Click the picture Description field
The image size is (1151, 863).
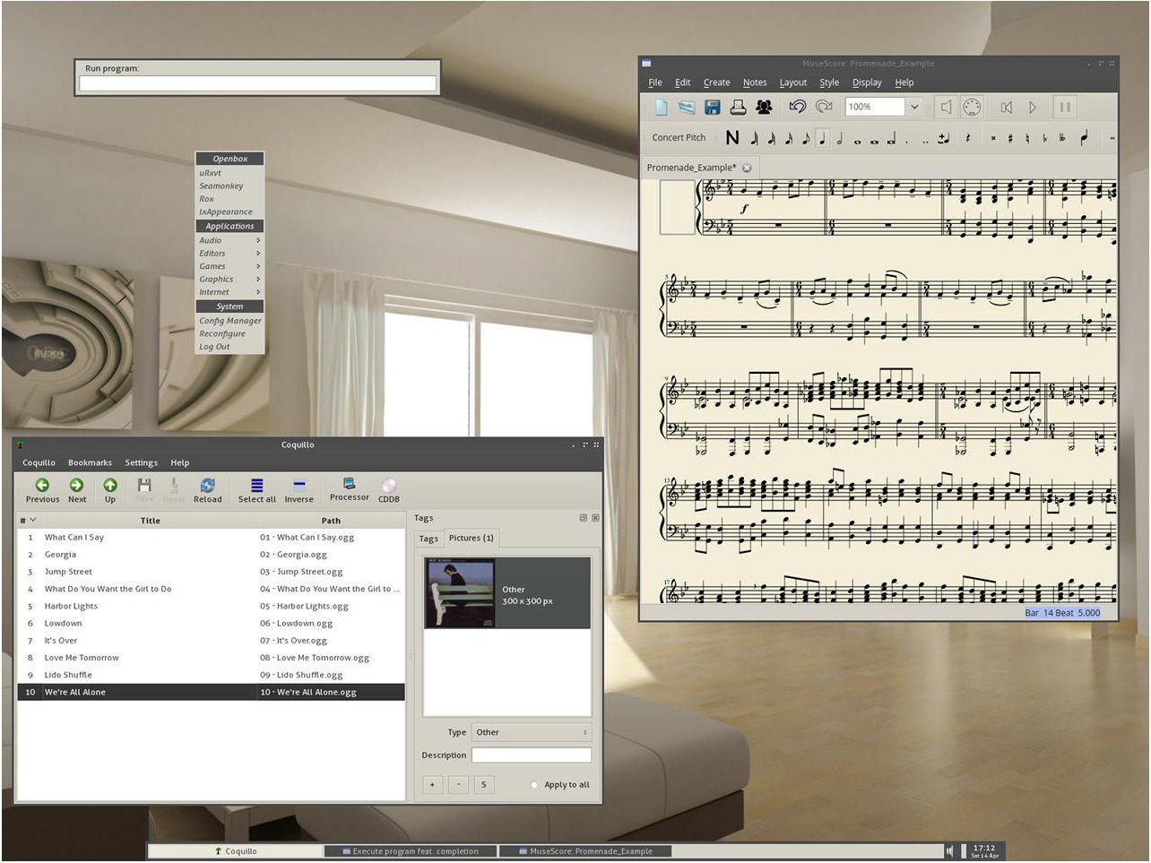coord(532,755)
